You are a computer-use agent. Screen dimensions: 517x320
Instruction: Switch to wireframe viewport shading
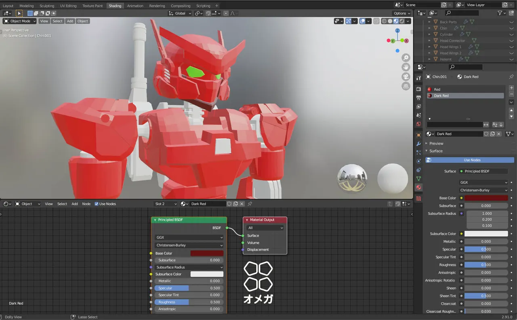coord(384,21)
